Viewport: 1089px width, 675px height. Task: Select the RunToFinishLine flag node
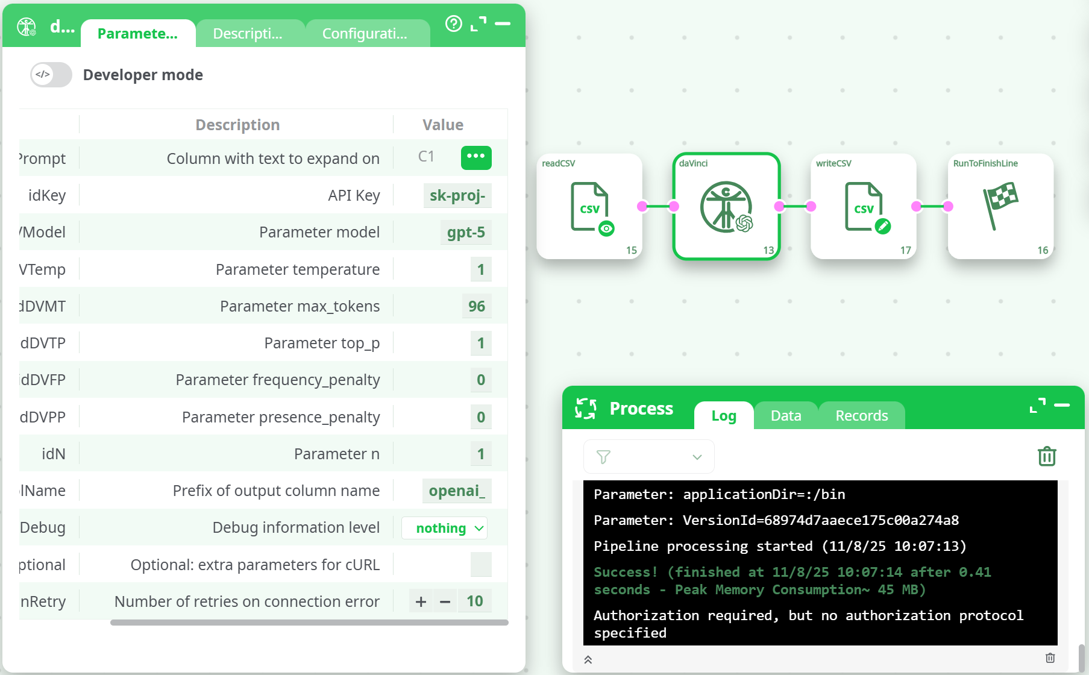1000,207
